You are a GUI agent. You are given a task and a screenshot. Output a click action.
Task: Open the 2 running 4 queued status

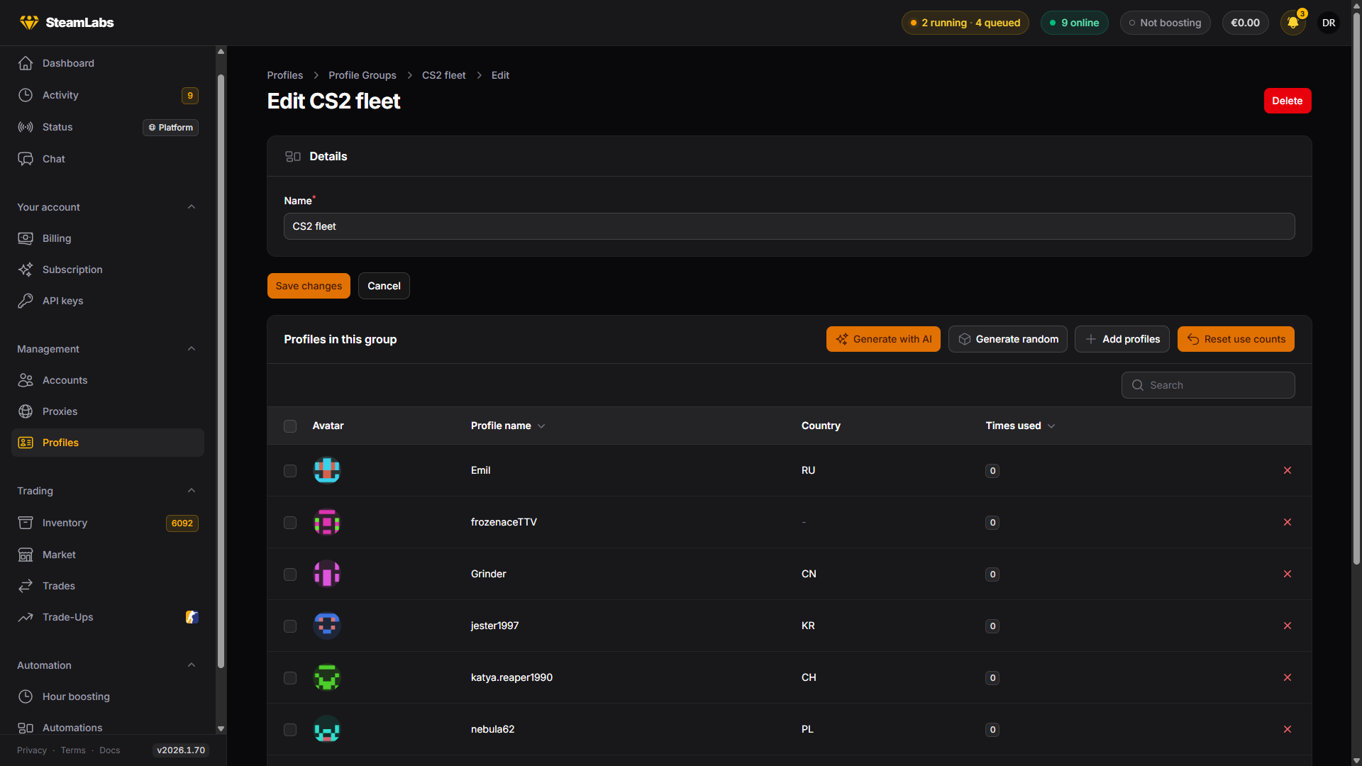click(x=965, y=23)
